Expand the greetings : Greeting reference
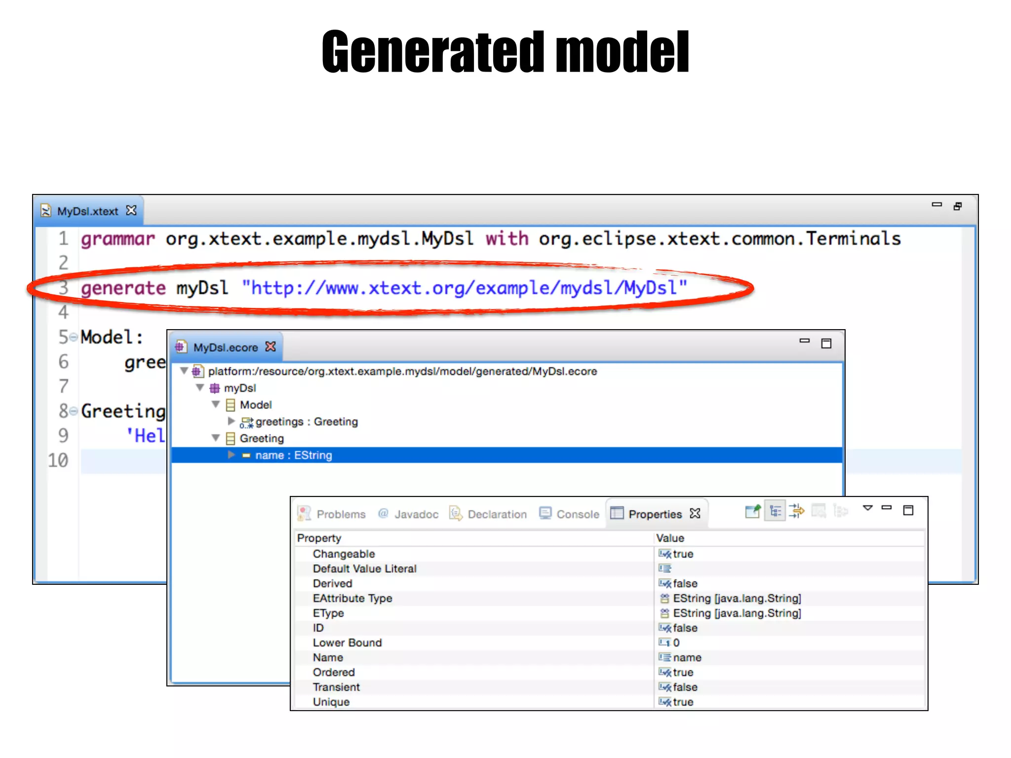Viewport: 1011px width, 758px height. (x=231, y=421)
